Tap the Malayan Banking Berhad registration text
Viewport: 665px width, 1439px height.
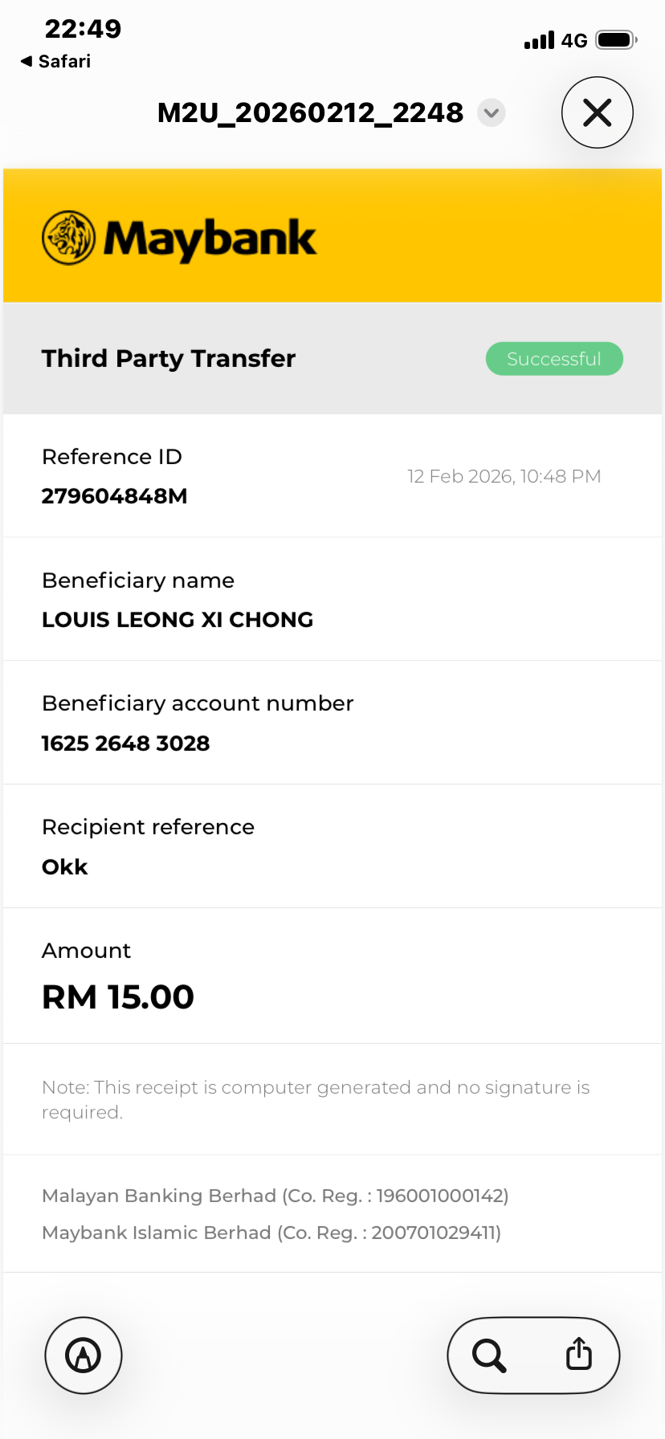(275, 1196)
